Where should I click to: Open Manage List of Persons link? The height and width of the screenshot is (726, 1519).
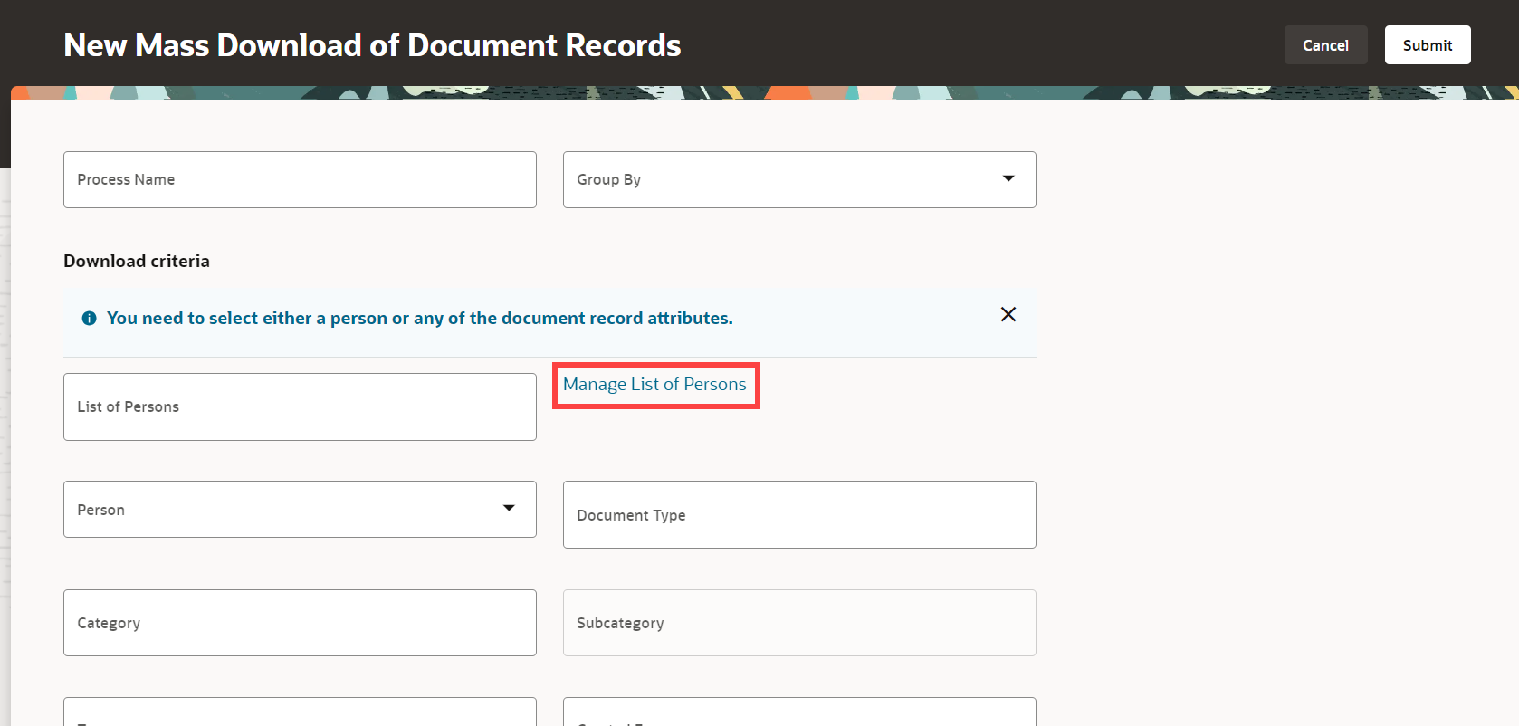tap(654, 385)
